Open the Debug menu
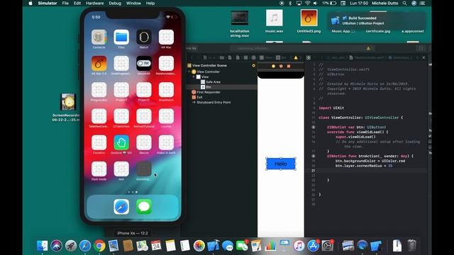Screen dimensions: 454x255 coord(115,3)
